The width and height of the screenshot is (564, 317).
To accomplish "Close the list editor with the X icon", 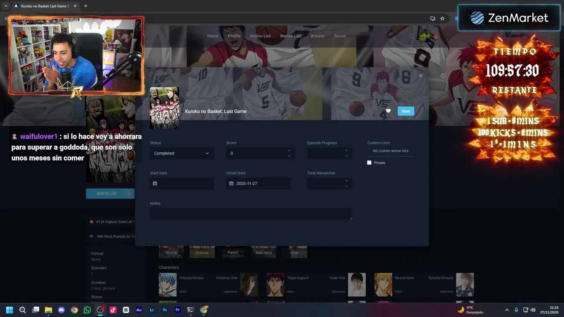I will point(420,75).
